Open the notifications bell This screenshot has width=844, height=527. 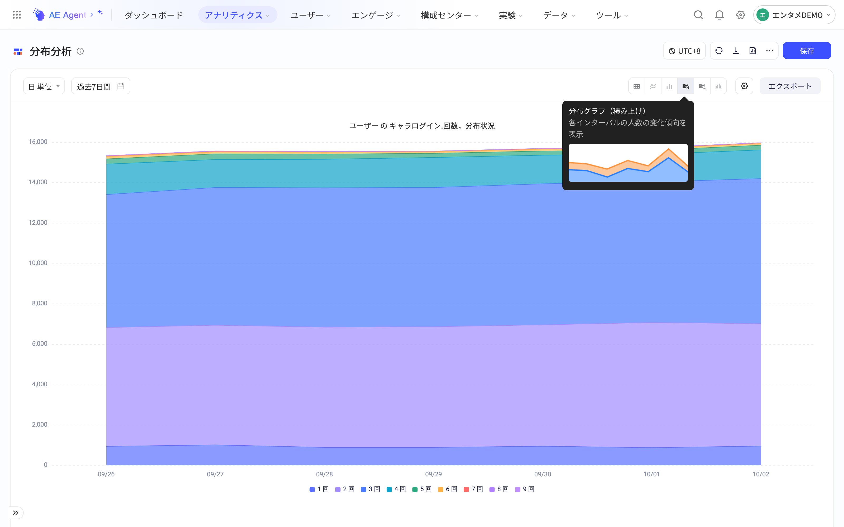[719, 15]
